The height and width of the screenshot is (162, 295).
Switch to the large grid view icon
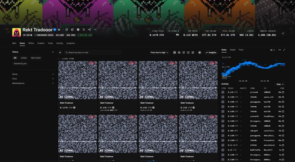pos(174,53)
